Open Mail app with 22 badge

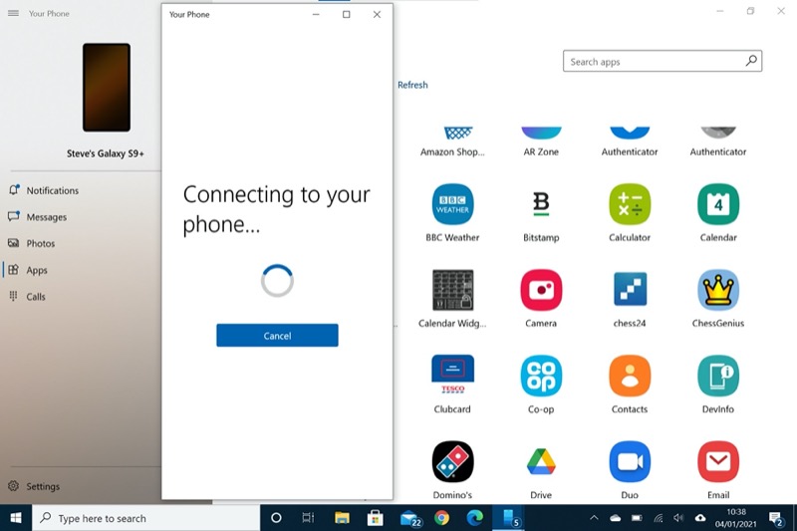(410, 518)
